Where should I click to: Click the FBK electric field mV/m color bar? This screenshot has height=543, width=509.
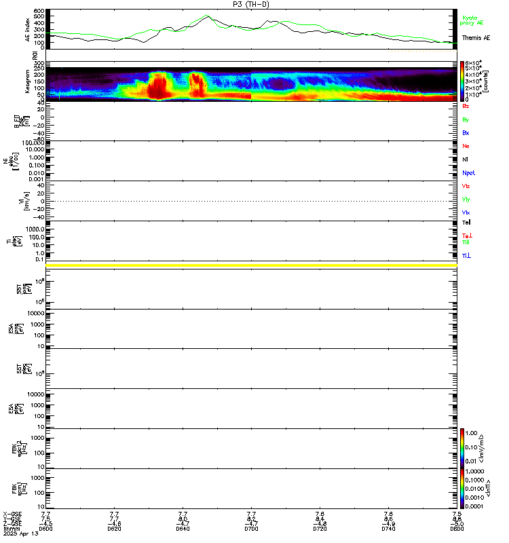pos(462,448)
